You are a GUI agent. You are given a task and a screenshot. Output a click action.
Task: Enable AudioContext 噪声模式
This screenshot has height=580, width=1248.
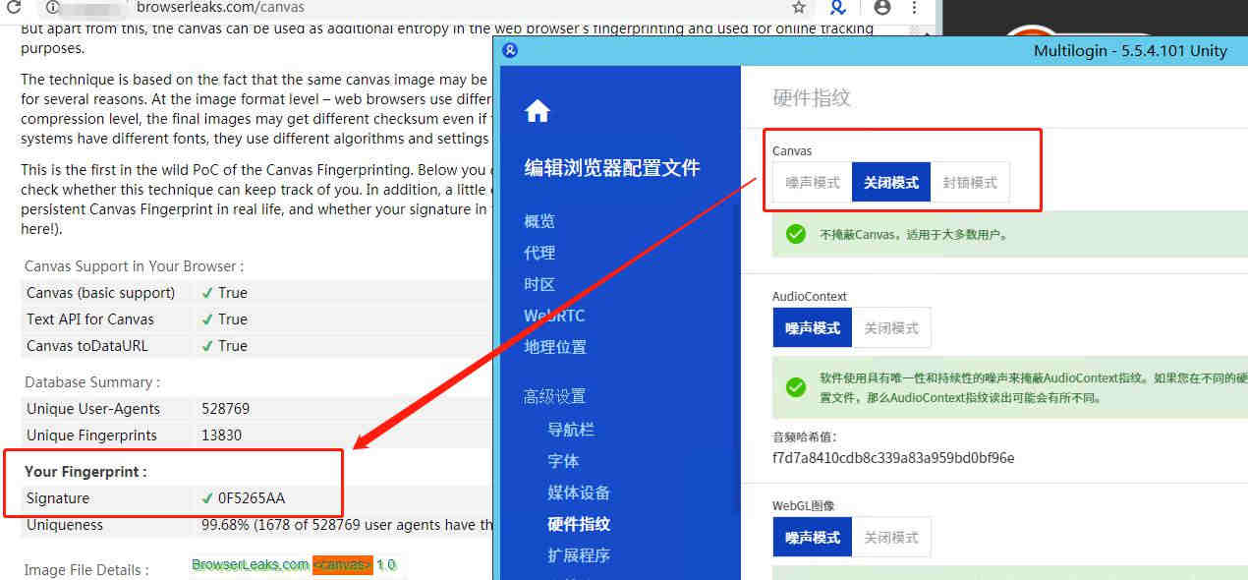tap(813, 328)
